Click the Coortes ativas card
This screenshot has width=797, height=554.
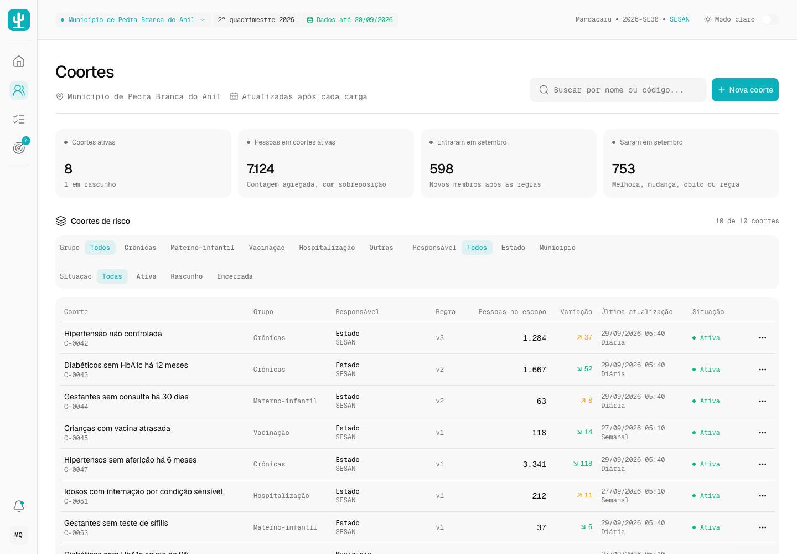coord(143,163)
